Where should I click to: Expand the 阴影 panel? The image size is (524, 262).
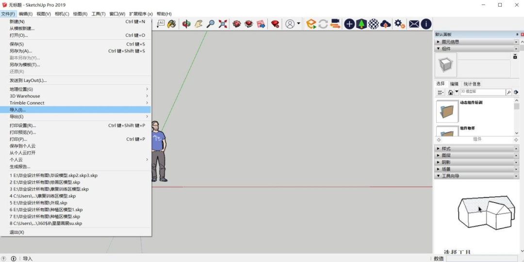(439, 162)
